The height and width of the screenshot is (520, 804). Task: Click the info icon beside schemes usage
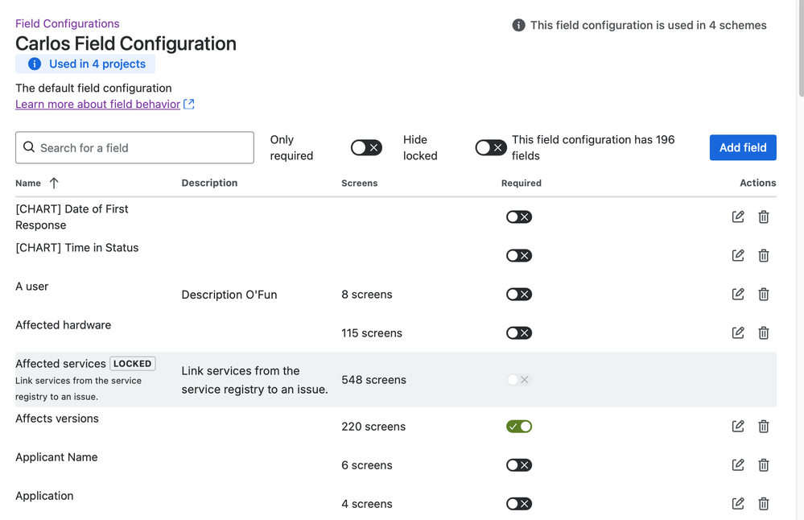coord(519,26)
